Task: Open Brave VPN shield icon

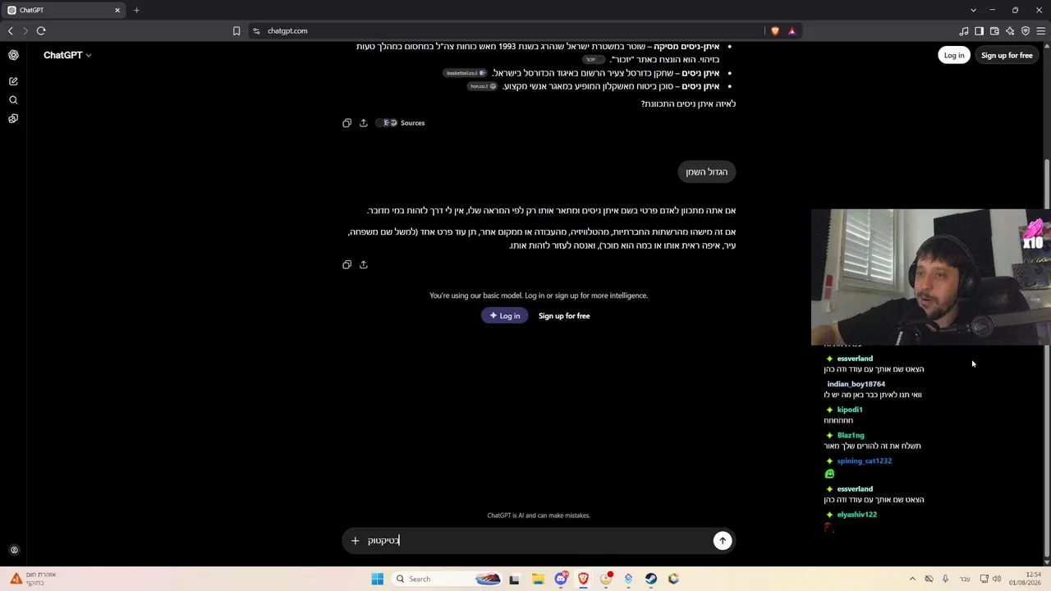Action: pyautogui.click(x=1026, y=31)
